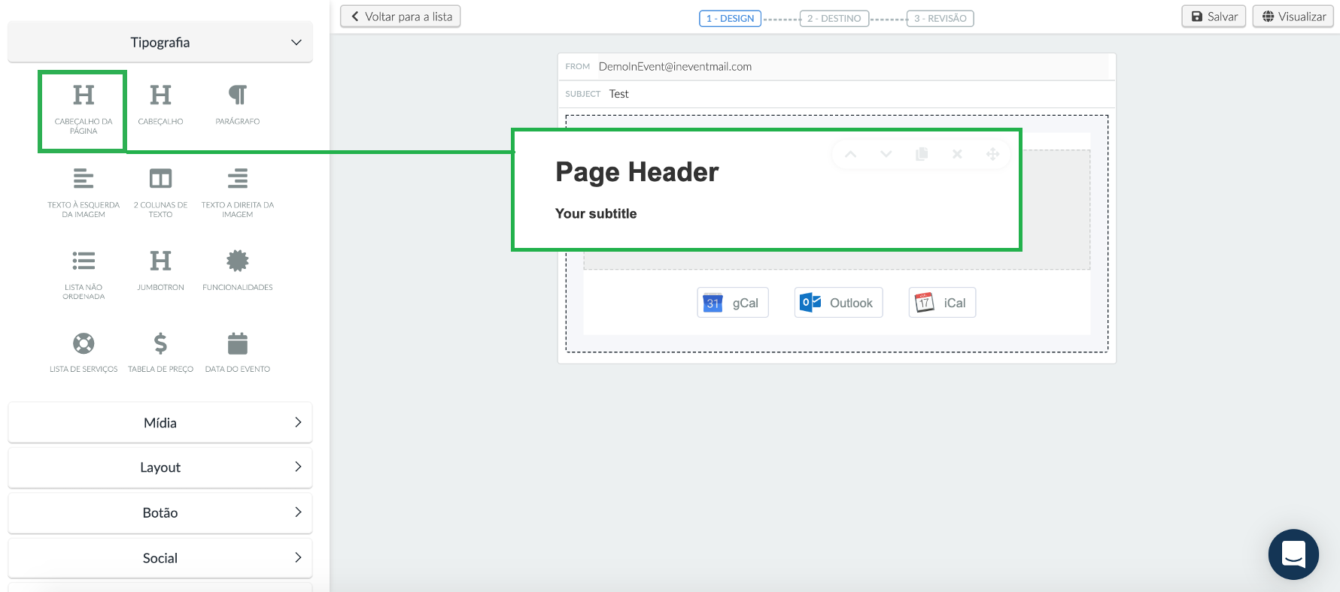Add the Funcionalidades block
The width and height of the screenshot is (1340, 592).
coord(237,270)
